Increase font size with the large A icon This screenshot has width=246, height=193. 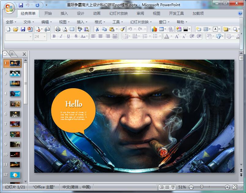(177, 37)
